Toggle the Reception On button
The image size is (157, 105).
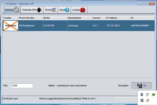click(x=141, y=86)
